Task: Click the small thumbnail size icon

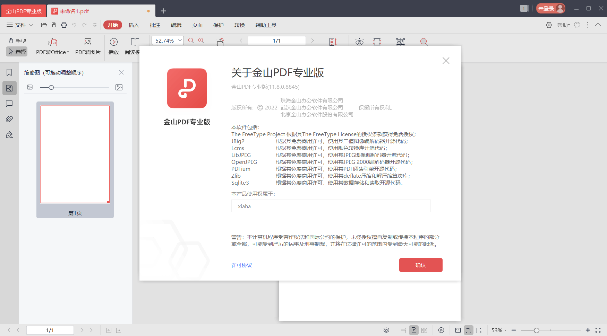Action: (30, 87)
